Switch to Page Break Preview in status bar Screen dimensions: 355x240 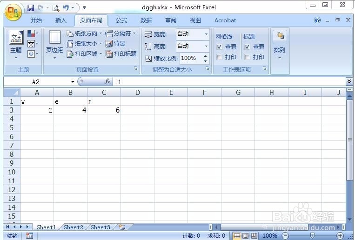[x=254, y=236]
